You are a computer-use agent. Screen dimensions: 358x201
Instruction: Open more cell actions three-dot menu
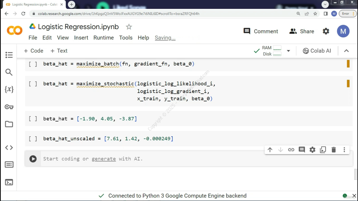344,150
